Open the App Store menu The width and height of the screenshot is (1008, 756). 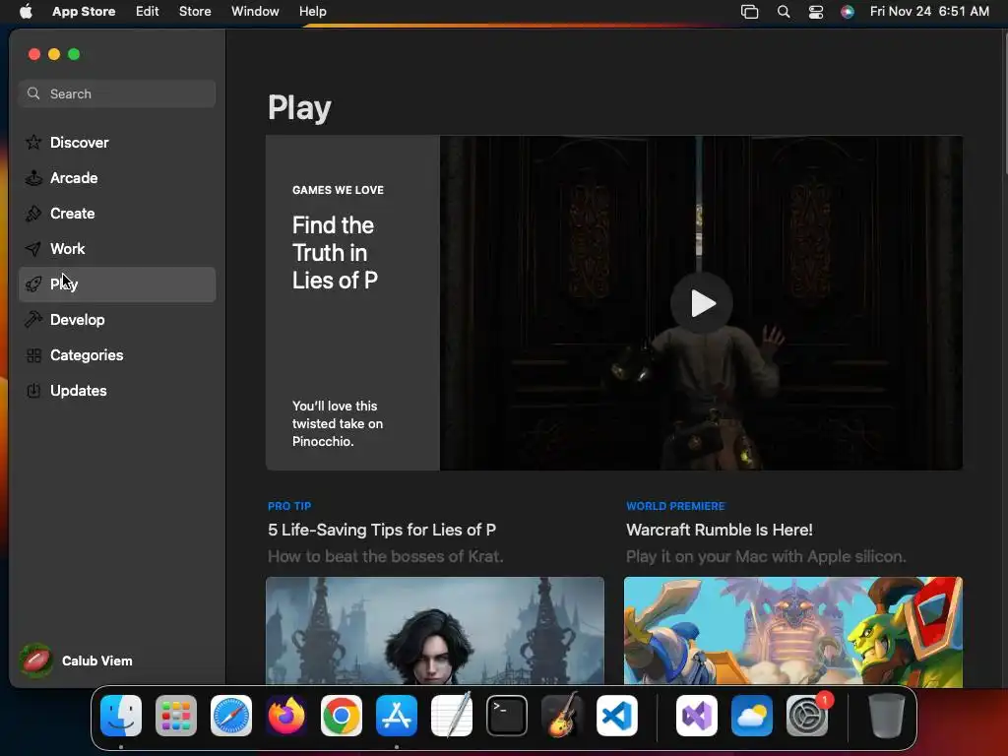click(84, 12)
